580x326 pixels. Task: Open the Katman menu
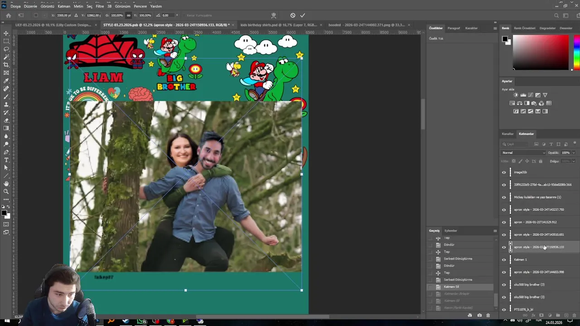64,6
